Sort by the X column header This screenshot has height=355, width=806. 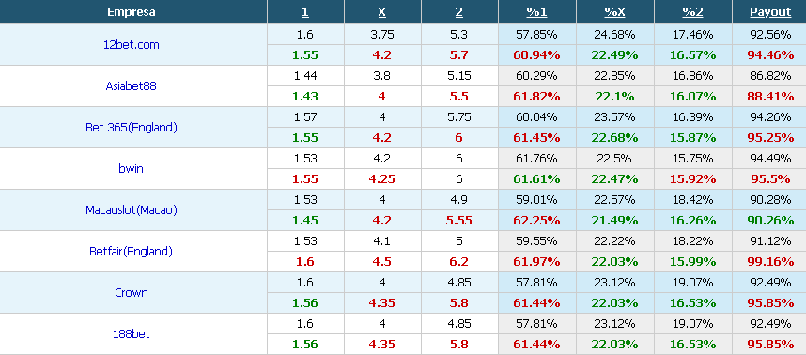pos(382,12)
